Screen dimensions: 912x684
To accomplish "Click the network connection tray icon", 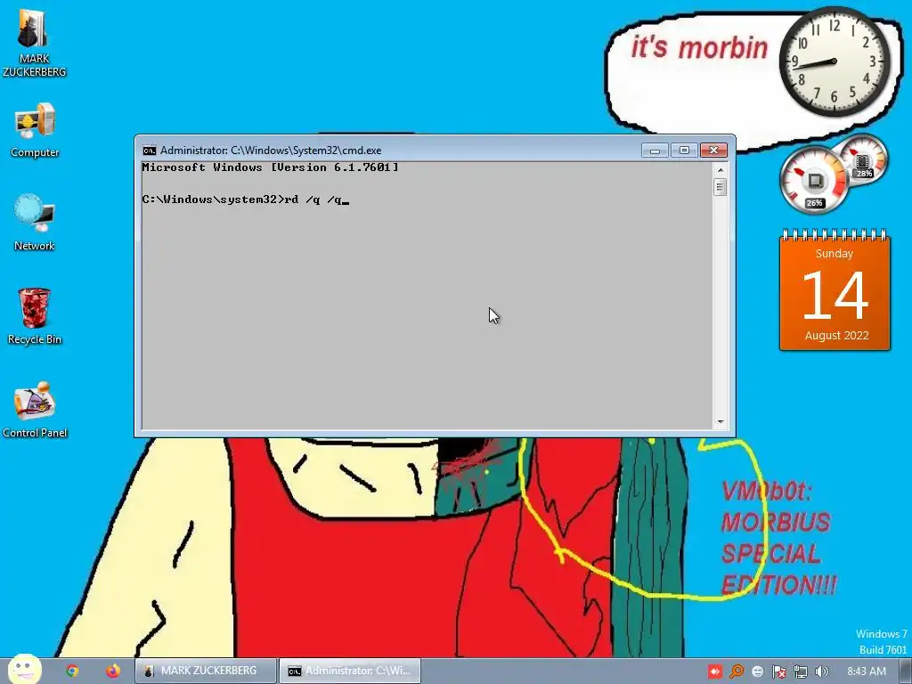I will 801,672.
